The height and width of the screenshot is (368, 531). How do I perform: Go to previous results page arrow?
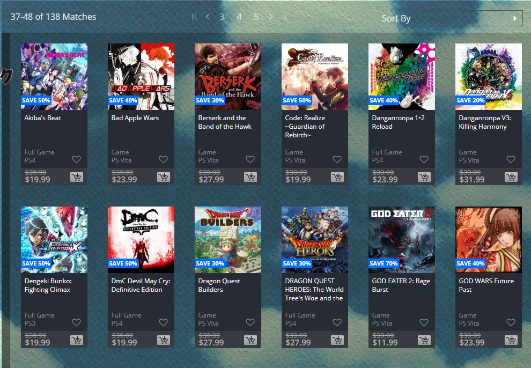208,17
